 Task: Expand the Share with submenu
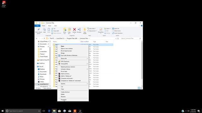click(73, 58)
